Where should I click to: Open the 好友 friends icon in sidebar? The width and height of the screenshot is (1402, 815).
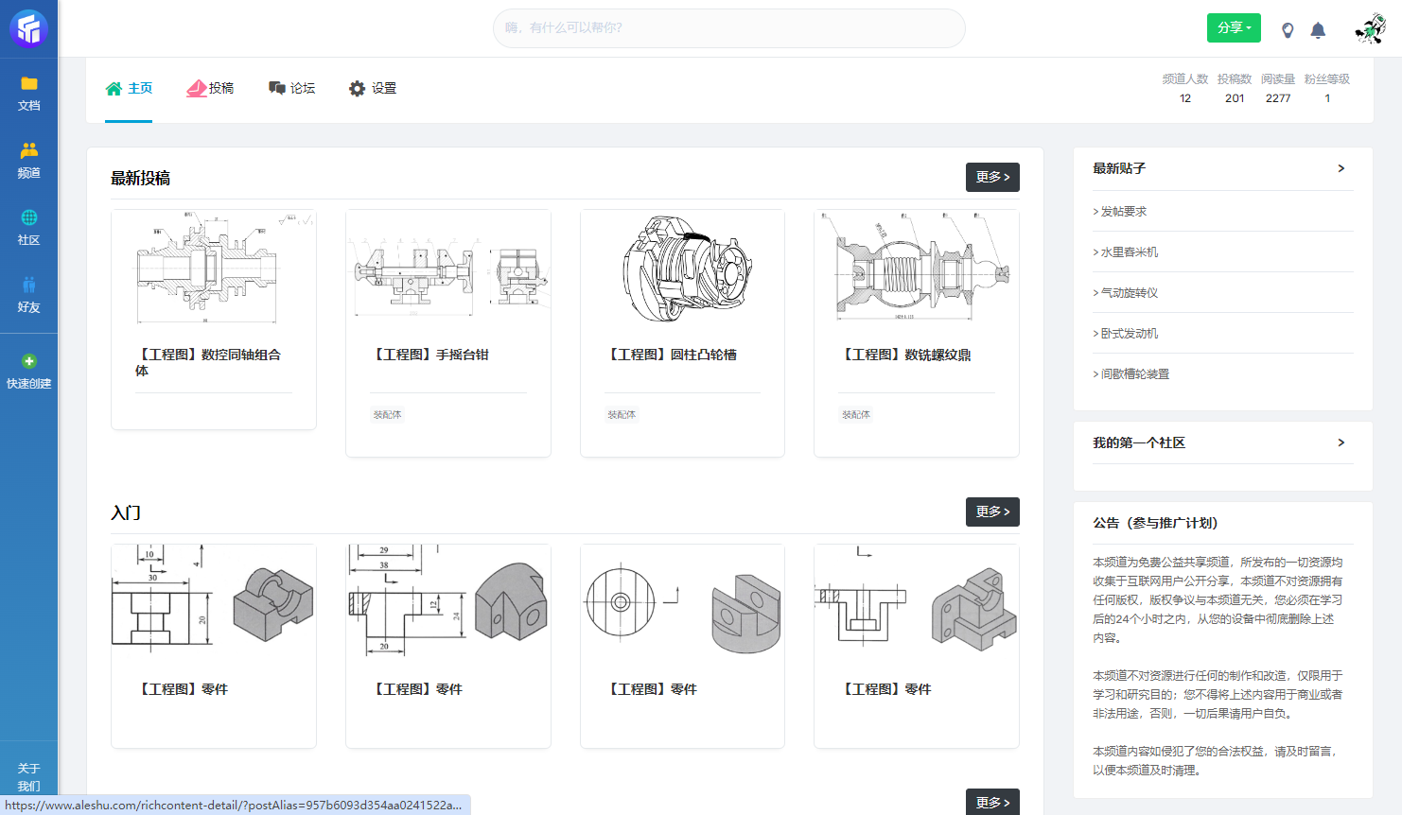coord(28,286)
